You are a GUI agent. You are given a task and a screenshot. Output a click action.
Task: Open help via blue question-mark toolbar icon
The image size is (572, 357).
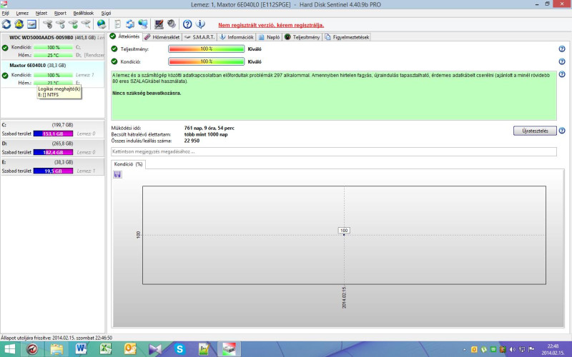[187, 24]
